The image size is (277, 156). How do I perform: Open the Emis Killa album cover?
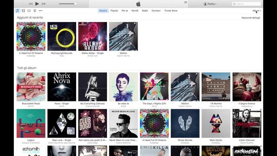154,151
